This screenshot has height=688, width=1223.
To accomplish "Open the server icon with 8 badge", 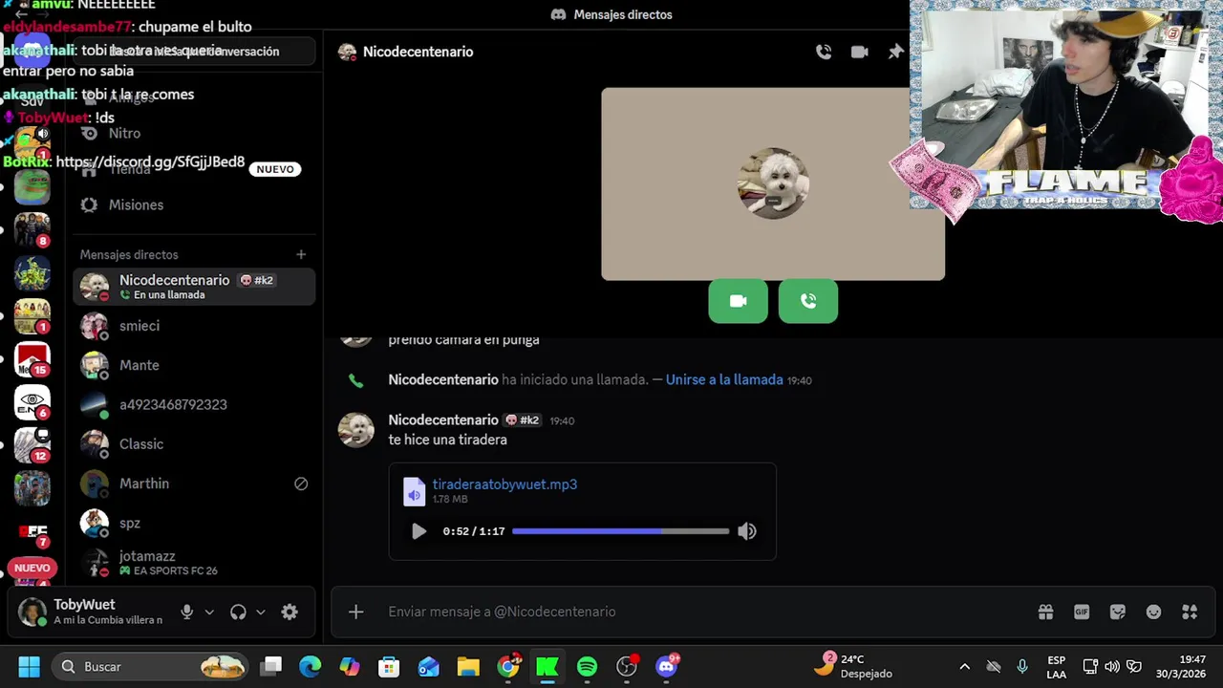I will 32,229.
